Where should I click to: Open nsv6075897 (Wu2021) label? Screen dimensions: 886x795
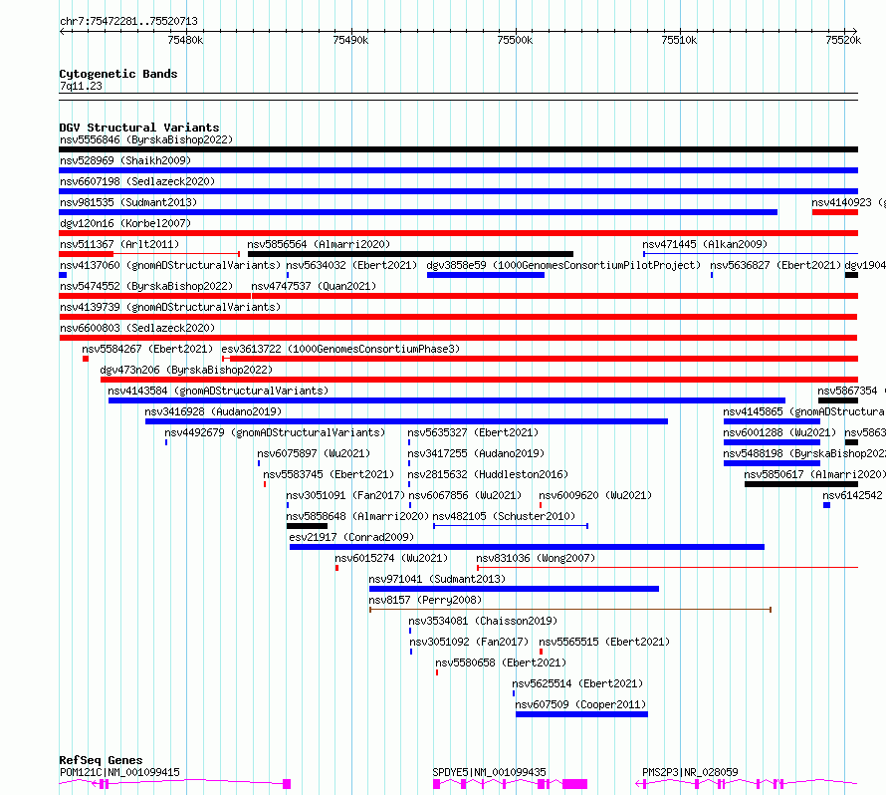click(314, 453)
